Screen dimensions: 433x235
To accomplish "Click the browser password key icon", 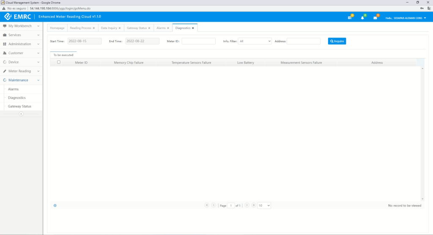I will tap(422, 8).
